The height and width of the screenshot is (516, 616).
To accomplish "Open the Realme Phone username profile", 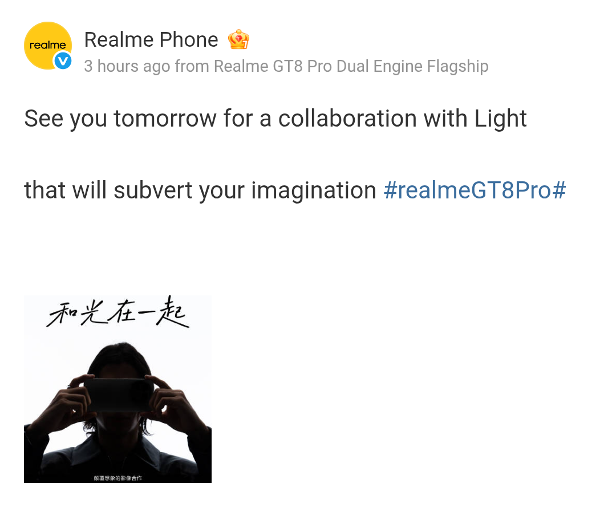I will click(x=151, y=40).
